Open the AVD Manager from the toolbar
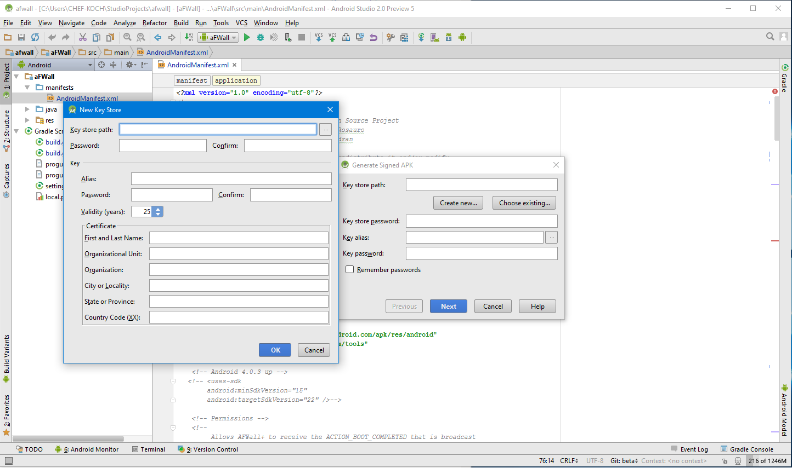The width and height of the screenshot is (792, 468). click(x=435, y=37)
